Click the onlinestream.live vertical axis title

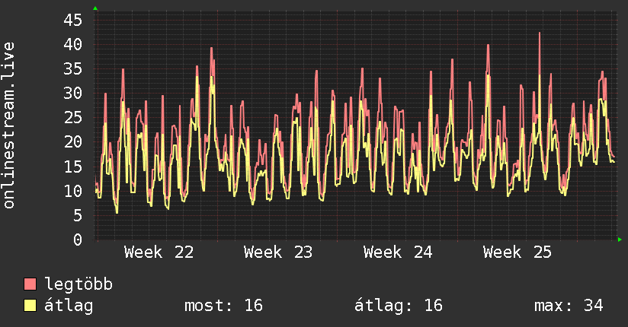tap(8, 125)
